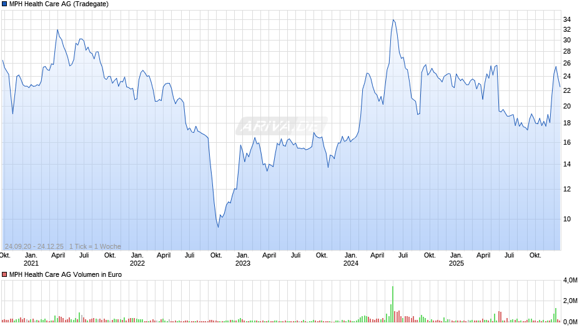
Task: Click the price axis value 14
Action: 567,164
